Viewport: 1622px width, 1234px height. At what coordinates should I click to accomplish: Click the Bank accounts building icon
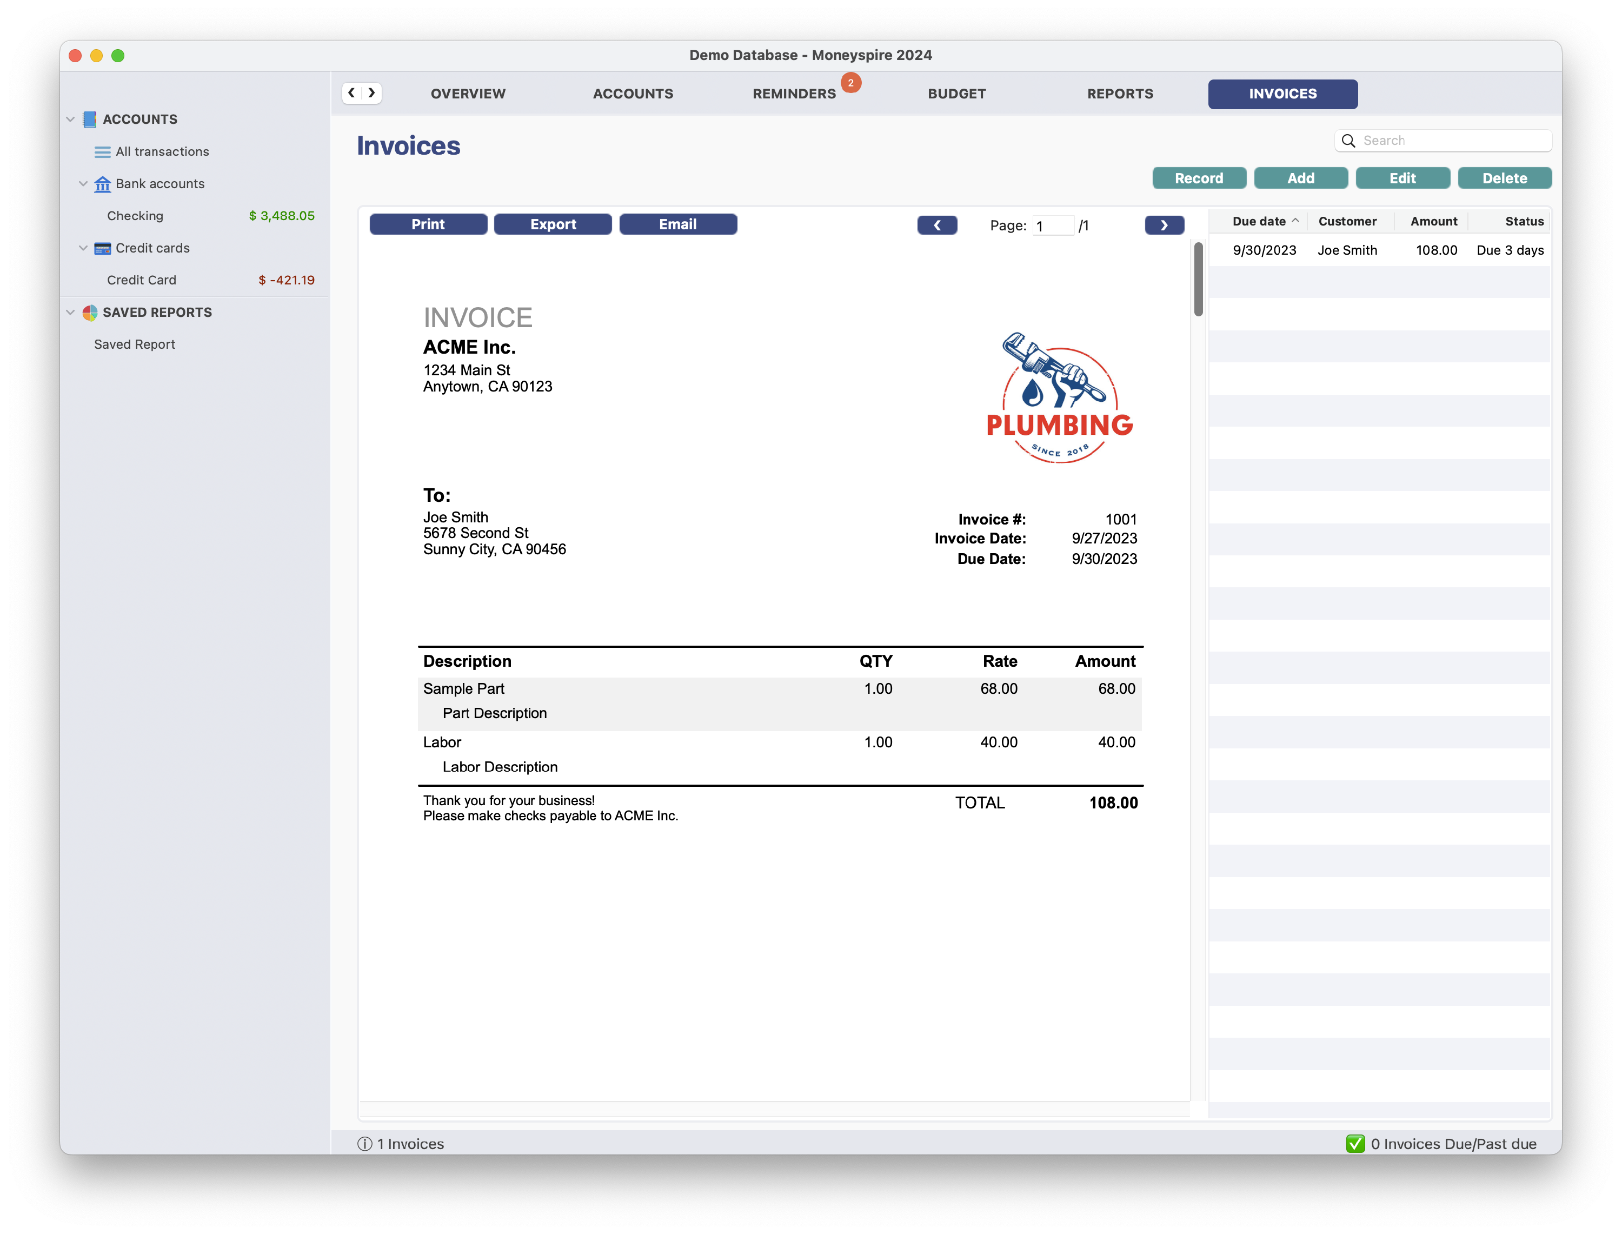coord(102,184)
